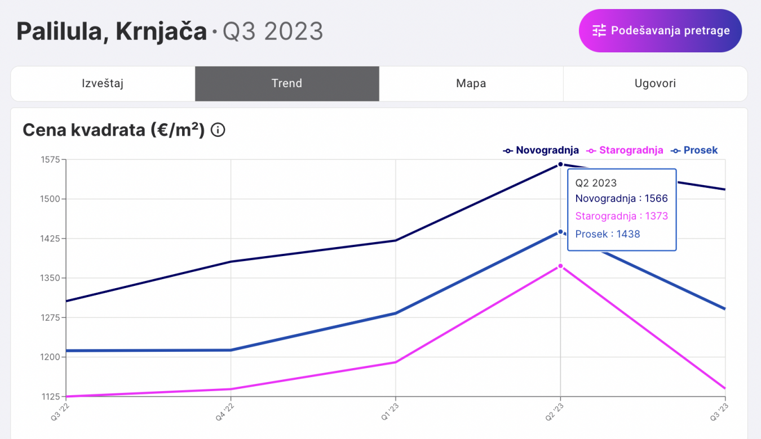Viewport: 761px width, 439px height.
Task: Toggle the Novogradnja series in the legend
Action: [541, 150]
